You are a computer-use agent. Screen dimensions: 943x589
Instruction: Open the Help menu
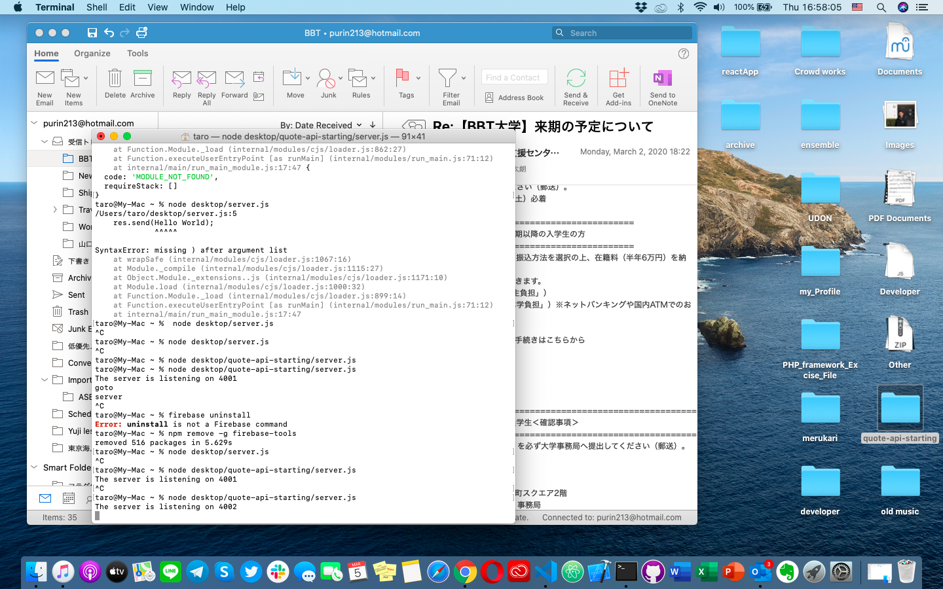click(x=236, y=7)
